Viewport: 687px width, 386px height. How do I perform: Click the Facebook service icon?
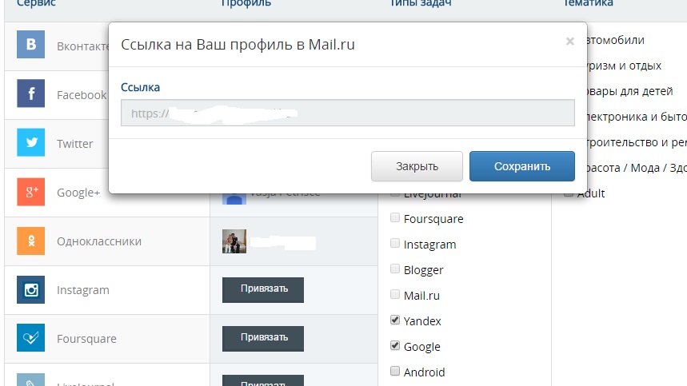[30, 94]
